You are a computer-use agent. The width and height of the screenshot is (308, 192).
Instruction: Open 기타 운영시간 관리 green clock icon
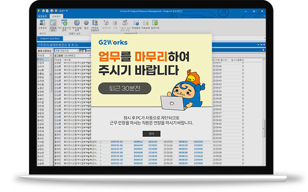[64, 23]
